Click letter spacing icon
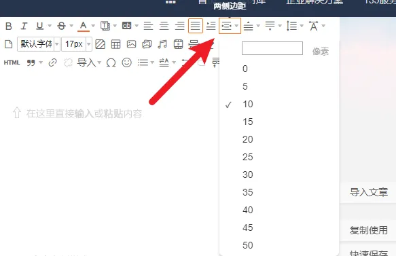Screen dimensions: 396x256 [x=313, y=26]
